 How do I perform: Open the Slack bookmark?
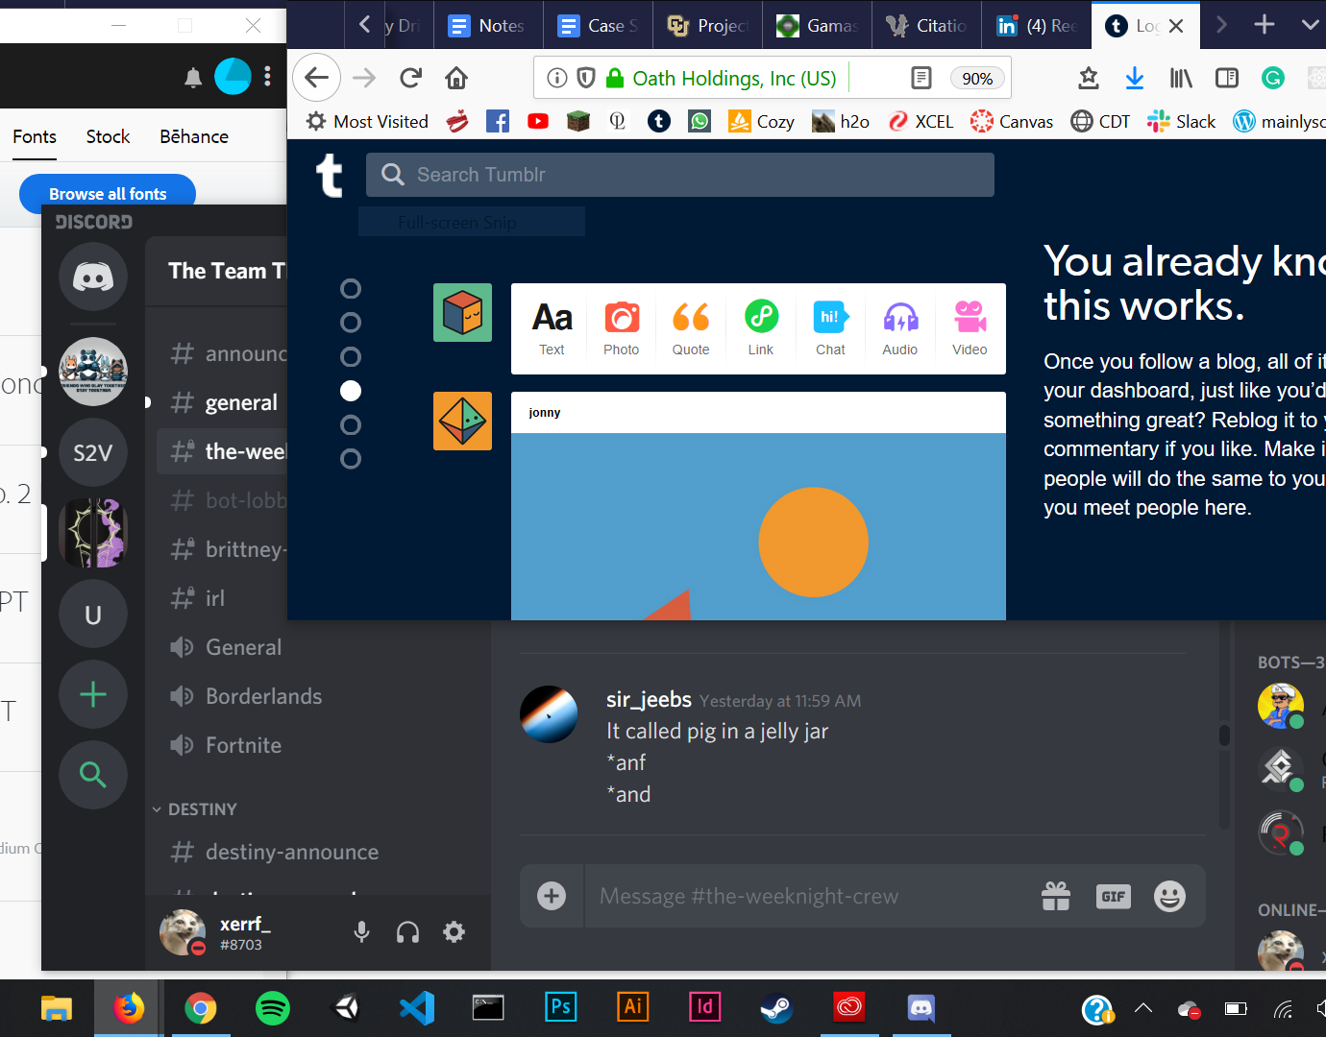[x=1182, y=121]
